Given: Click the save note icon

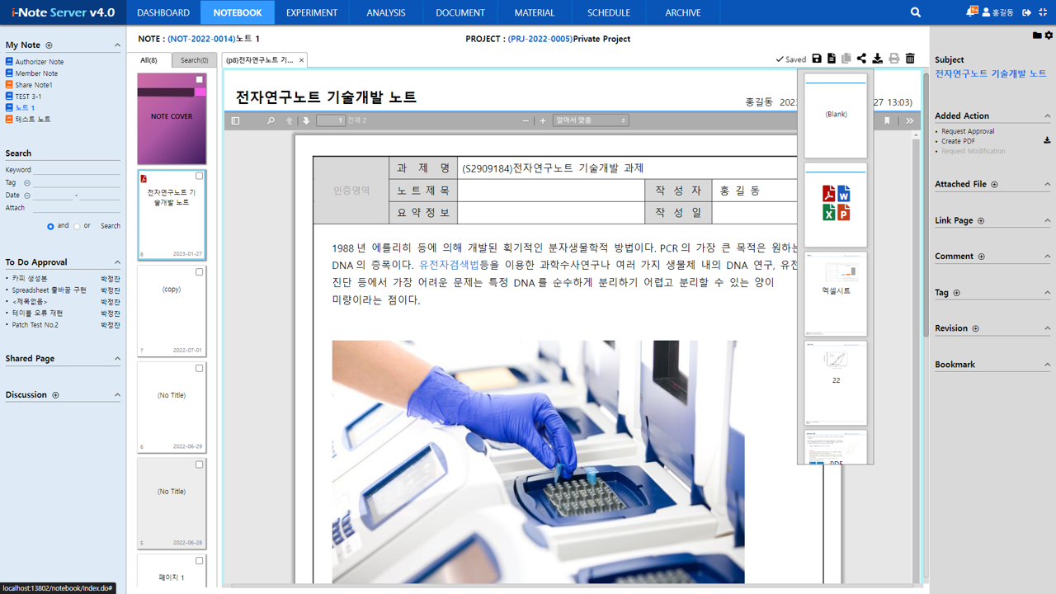Looking at the screenshot, I should tap(817, 59).
